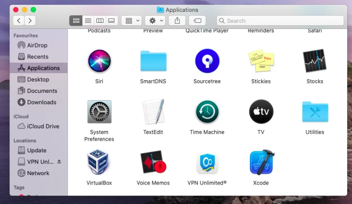Eject the VPN Unlimited volume
Image resolution: width=352 pixels, height=204 pixels.
(x=59, y=162)
